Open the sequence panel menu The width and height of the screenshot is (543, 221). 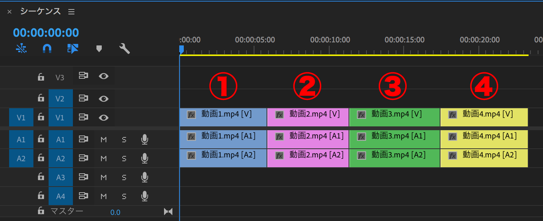click(71, 11)
